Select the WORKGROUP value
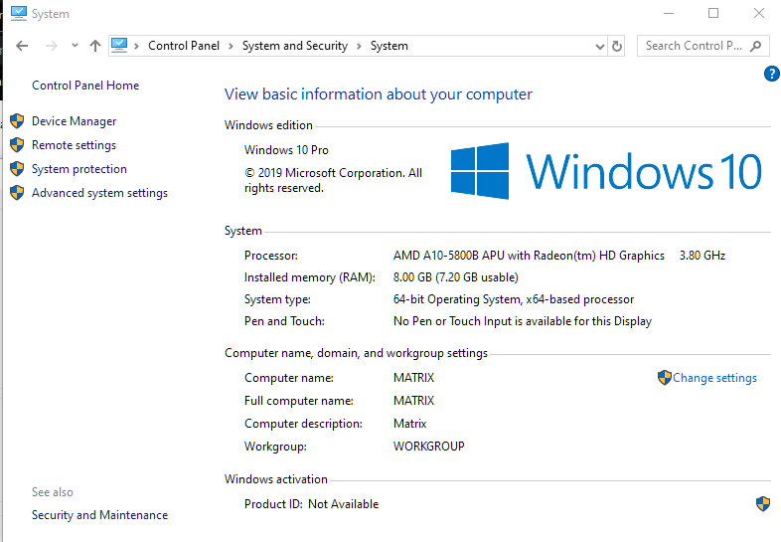781x542 pixels. (429, 447)
